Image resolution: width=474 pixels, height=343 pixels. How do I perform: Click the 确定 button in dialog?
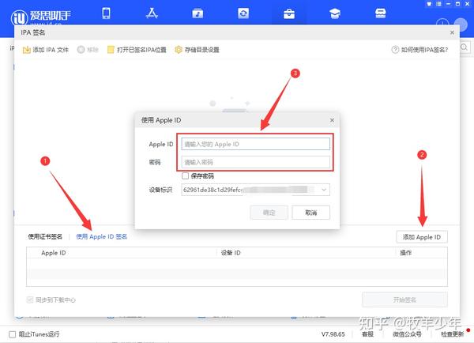pos(269,213)
